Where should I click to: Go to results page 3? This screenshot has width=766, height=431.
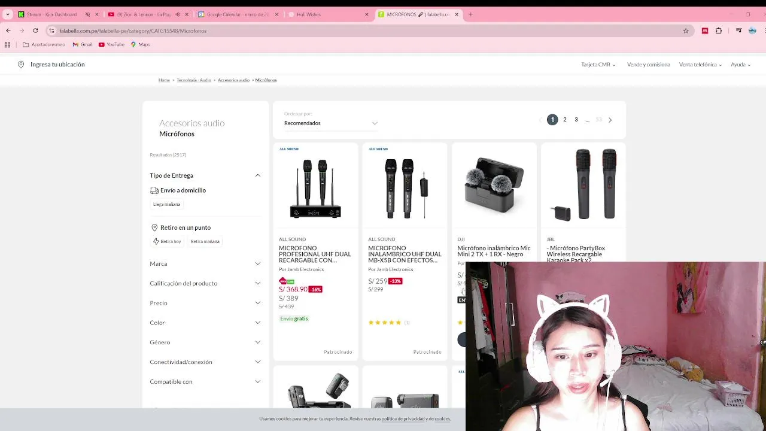(576, 120)
